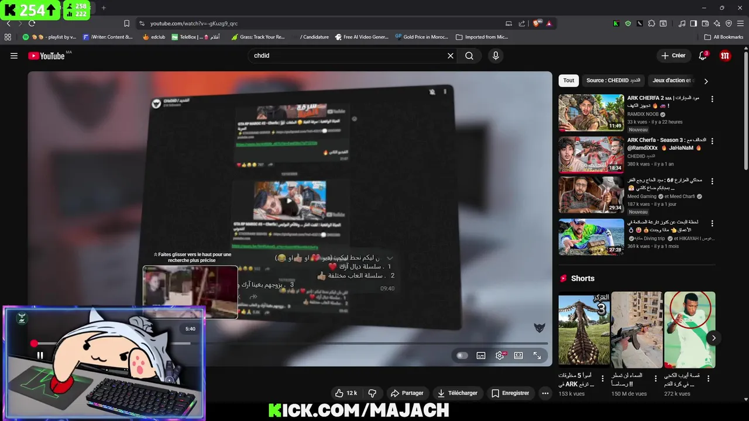Reload the page in browser
Viewport: 749px width, 421px height.
[32, 23]
